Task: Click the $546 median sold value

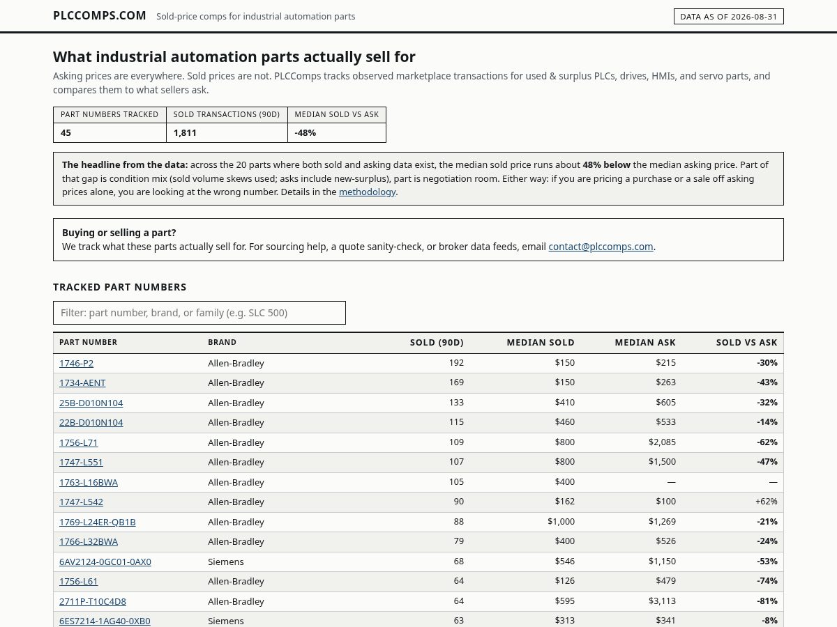Action: coord(565,562)
